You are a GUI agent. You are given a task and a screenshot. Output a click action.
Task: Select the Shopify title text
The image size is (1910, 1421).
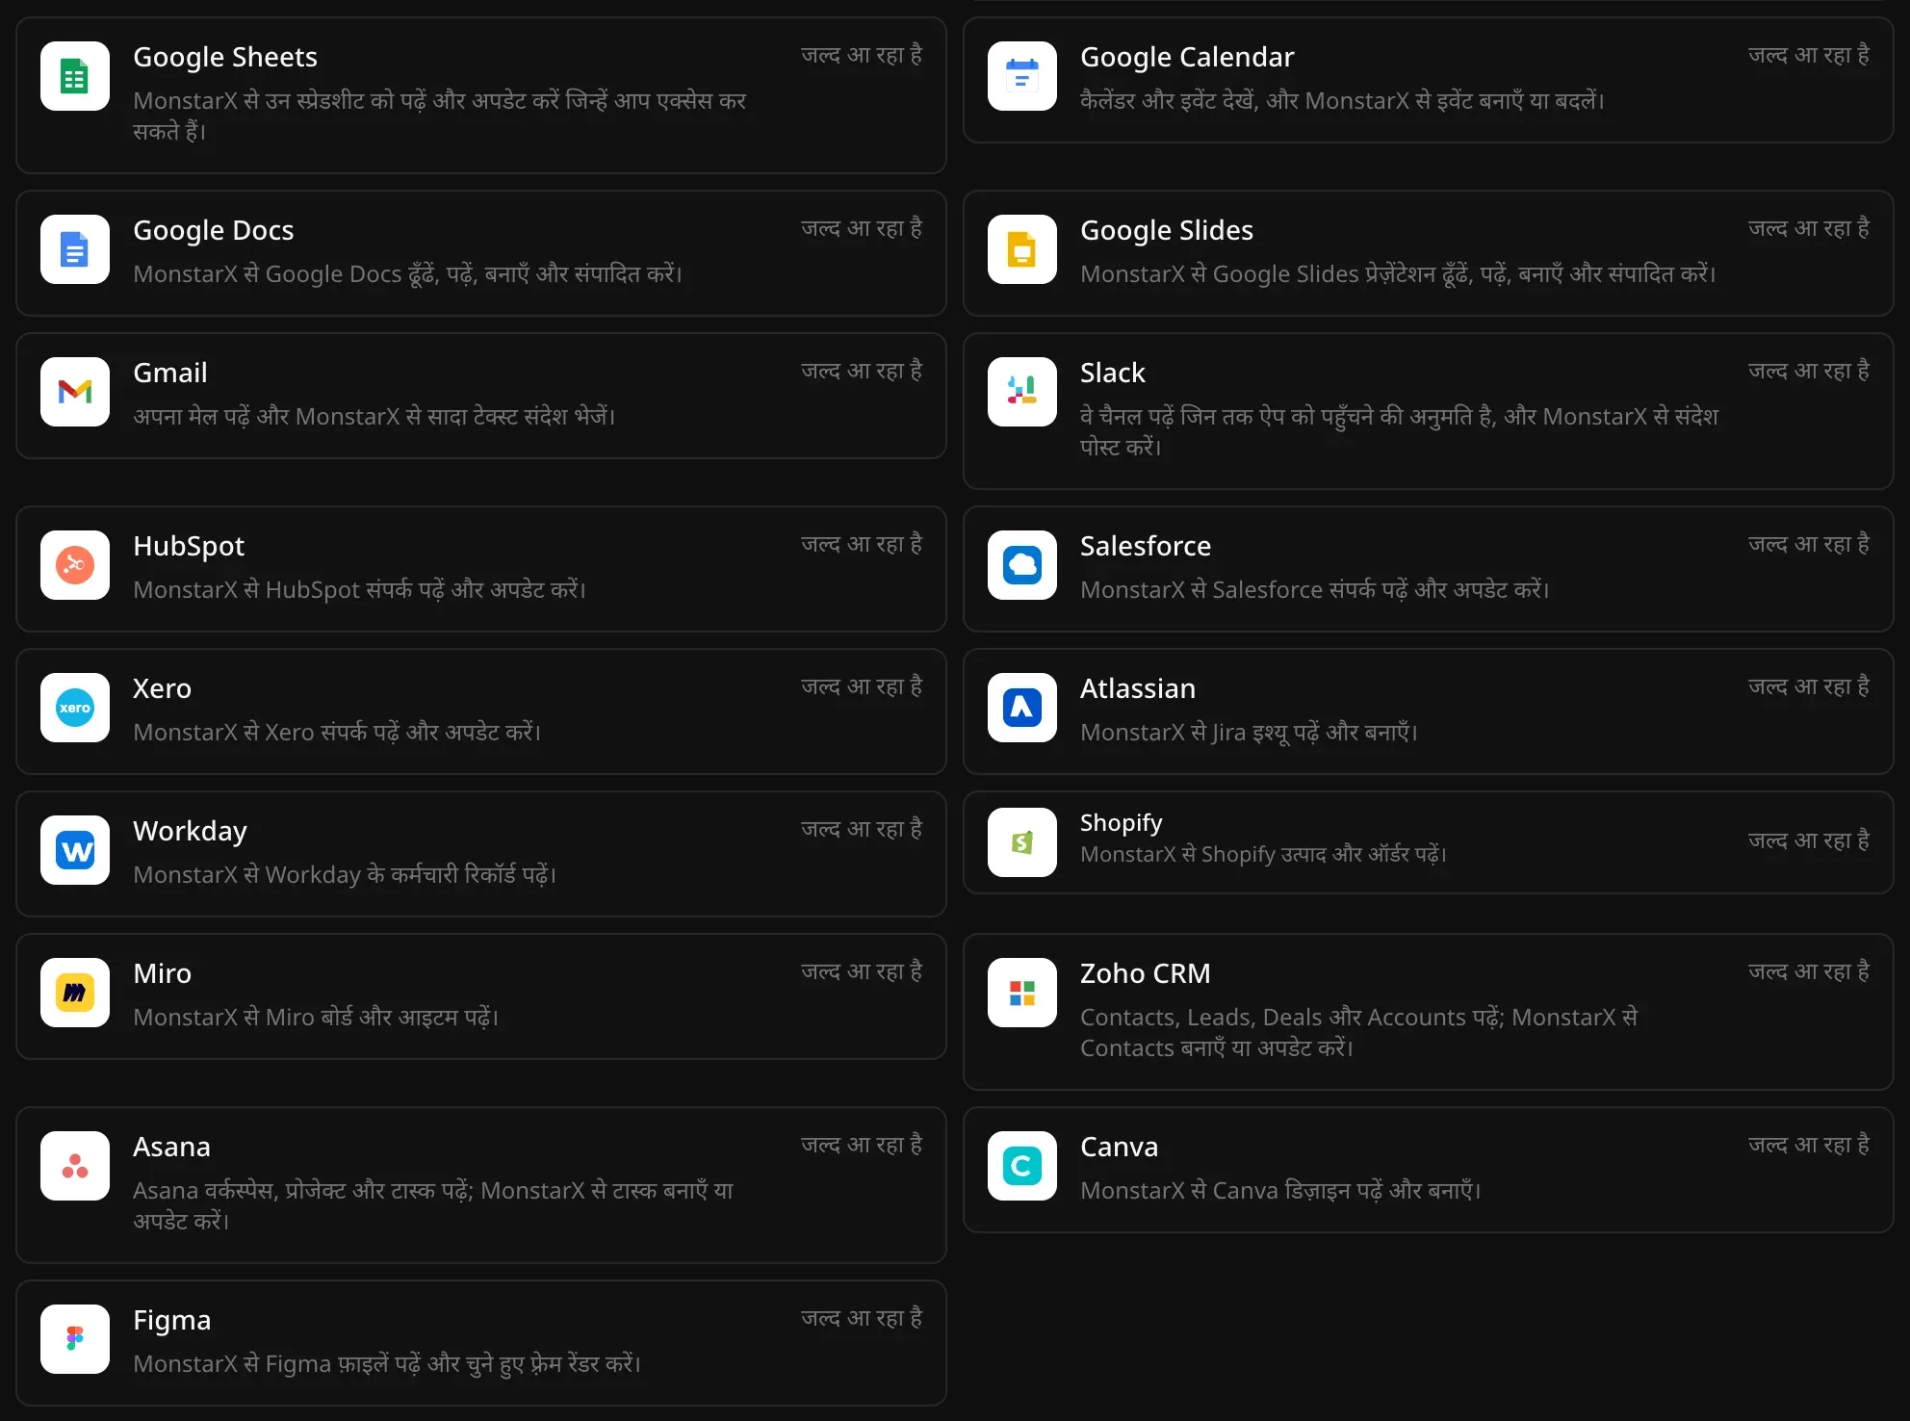(x=1122, y=823)
